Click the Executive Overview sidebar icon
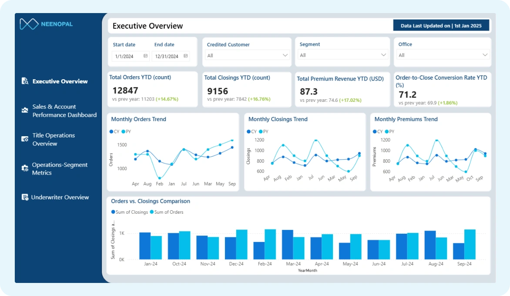510x296 pixels. pyautogui.click(x=25, y=81)
